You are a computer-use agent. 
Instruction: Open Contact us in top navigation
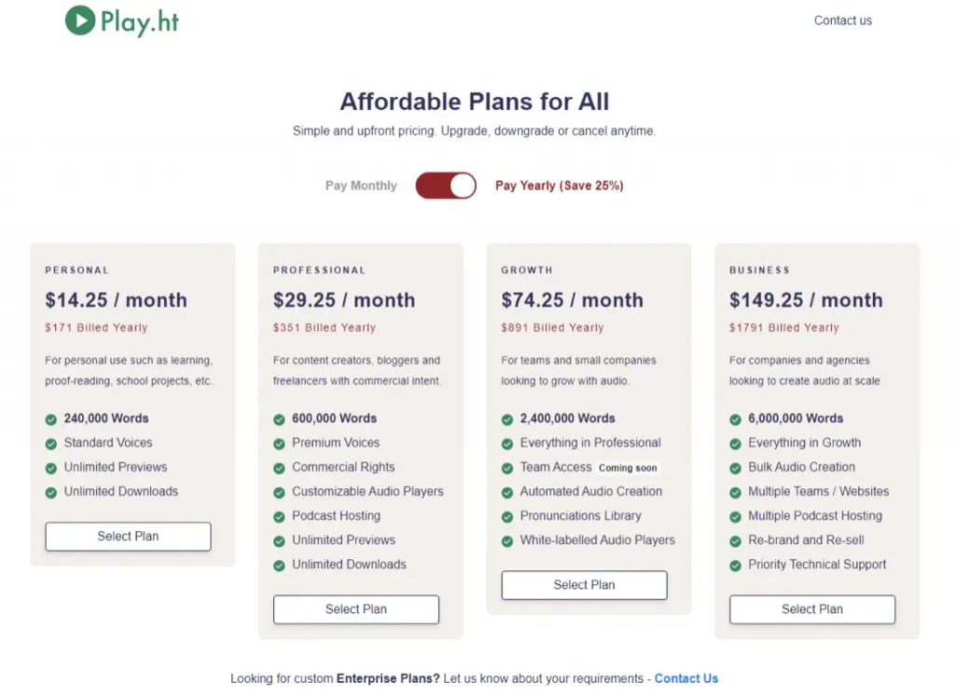(842, 21)
